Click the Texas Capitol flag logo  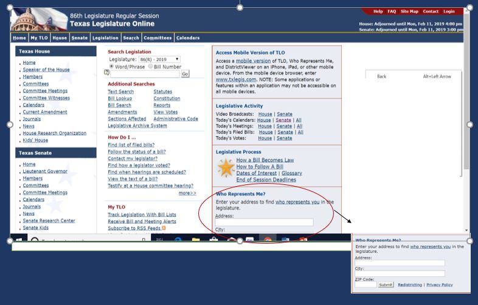[38, 19]
